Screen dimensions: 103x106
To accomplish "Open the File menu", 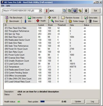I will click(3, 6).
